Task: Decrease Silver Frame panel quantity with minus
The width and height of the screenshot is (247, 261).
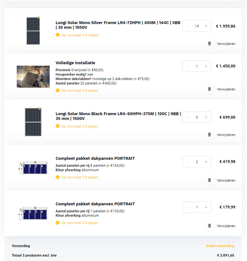Action: [187, 26]
